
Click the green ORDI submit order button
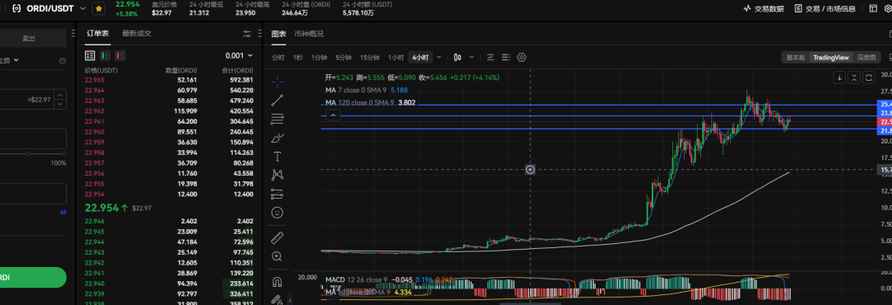click(x=33, y=277)
